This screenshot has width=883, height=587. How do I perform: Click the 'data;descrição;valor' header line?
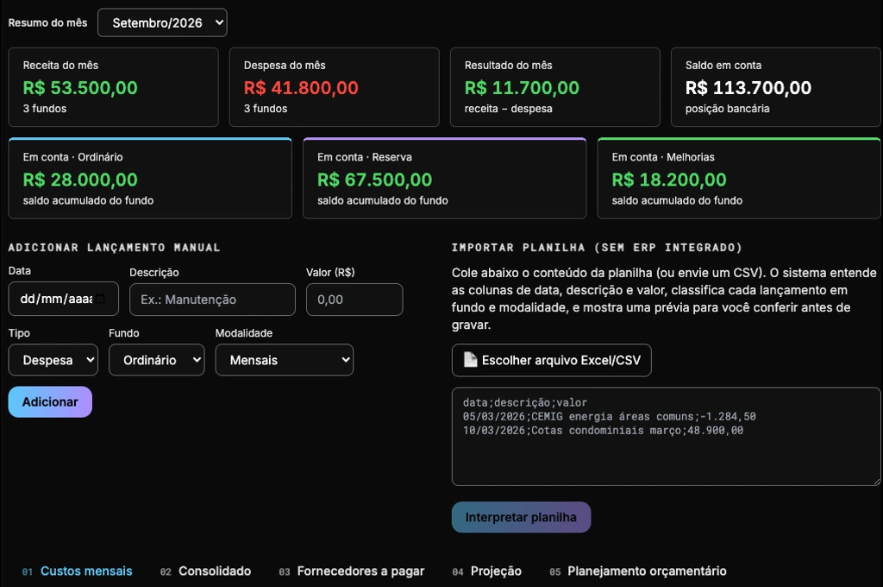click(x=525, y=402)
